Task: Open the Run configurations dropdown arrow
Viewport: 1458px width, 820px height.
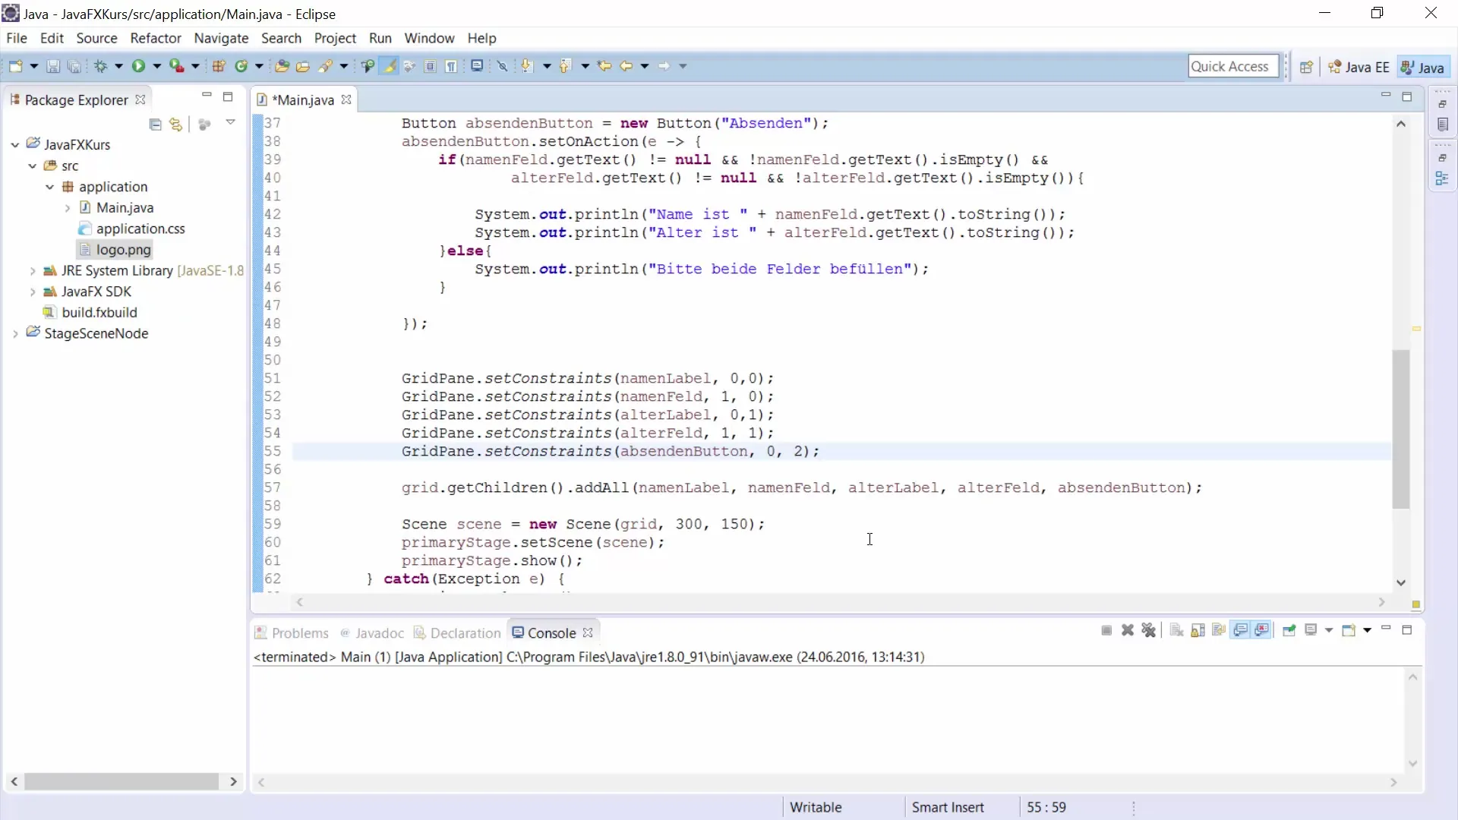Action: pyautogui.click(x=156, y=66)
